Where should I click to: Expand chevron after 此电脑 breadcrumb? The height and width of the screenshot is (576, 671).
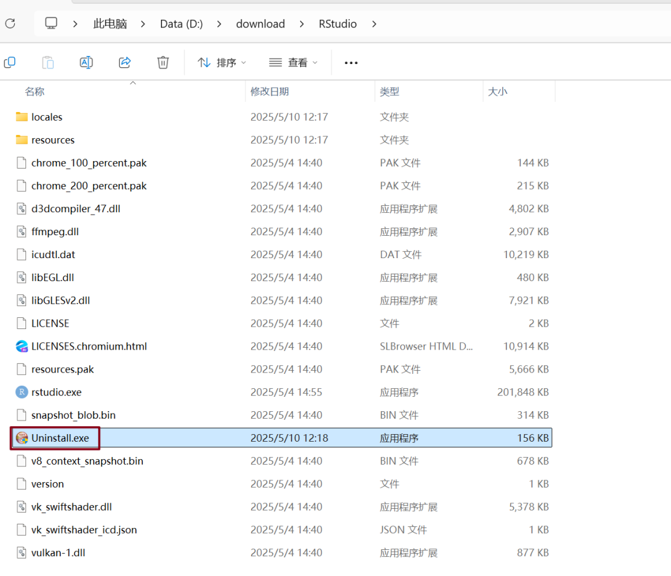point(143,24)
